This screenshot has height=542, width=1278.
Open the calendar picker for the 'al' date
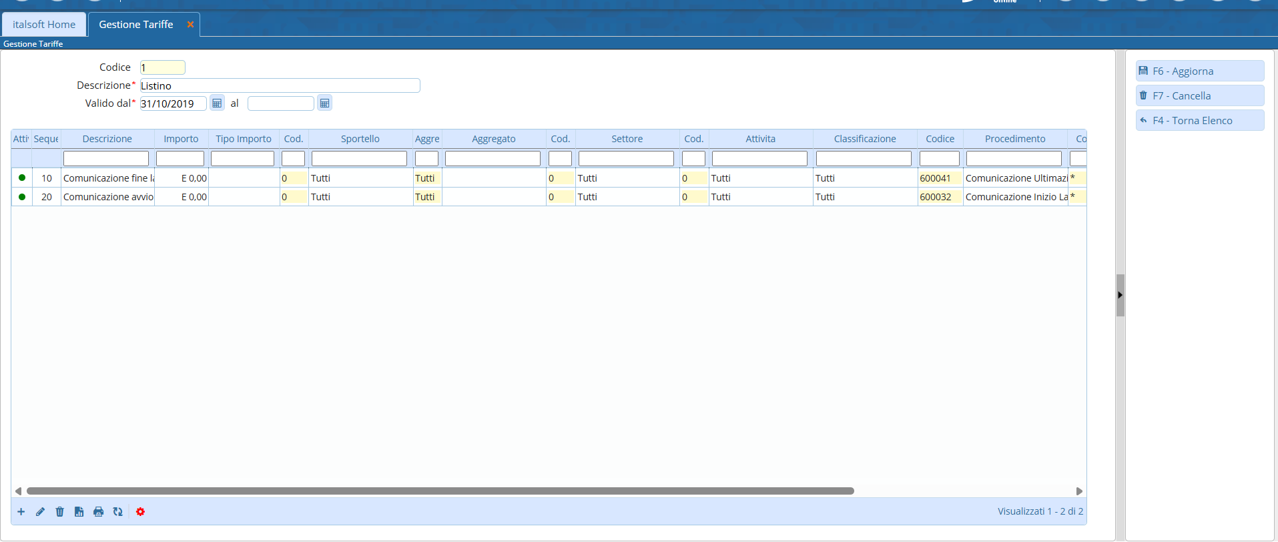pyautogui.click(x=324, y=103)
